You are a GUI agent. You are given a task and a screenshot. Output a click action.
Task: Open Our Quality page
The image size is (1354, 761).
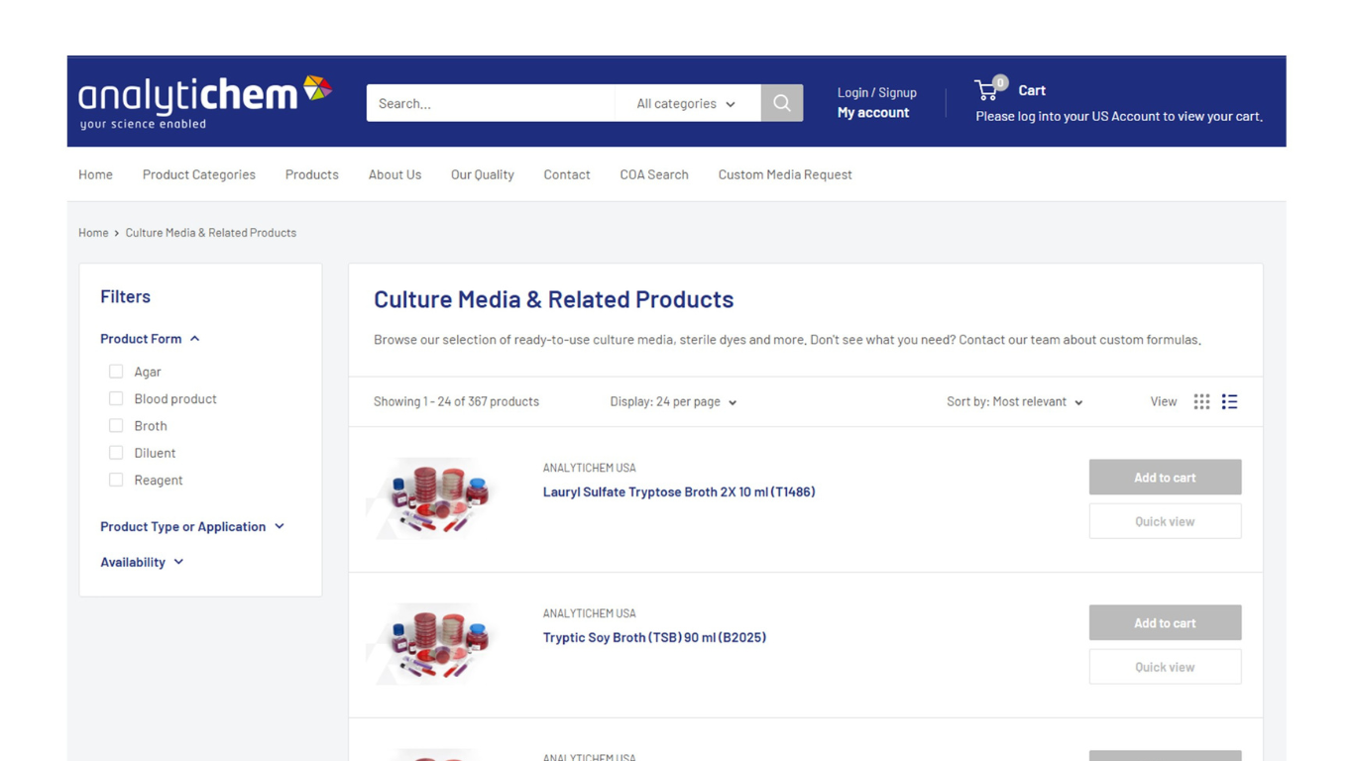482,174
